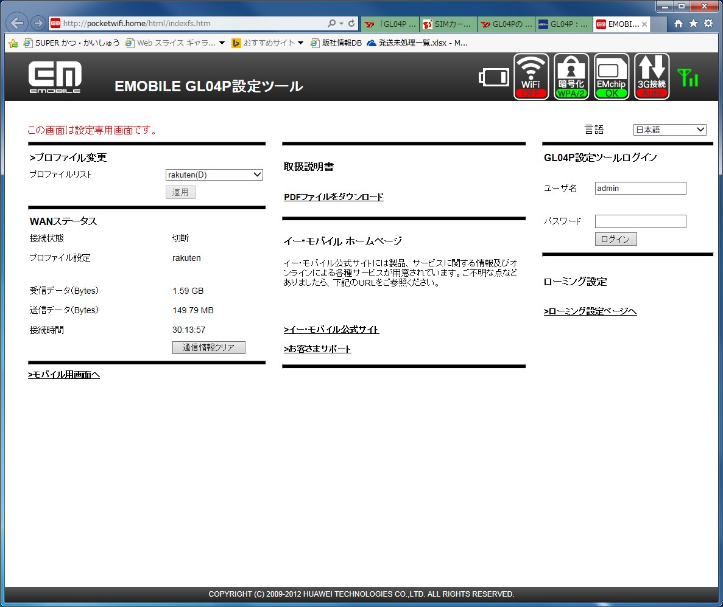The width and height of the screenshot is (723, 607).
Task: Click the encryption WPA/2 lock icon
Action: pos(571,77)
